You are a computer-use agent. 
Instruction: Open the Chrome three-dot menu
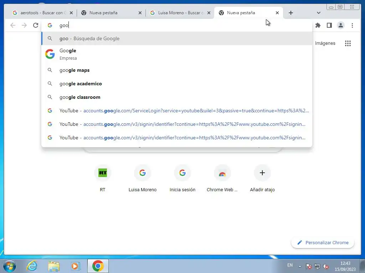(352, 25)
